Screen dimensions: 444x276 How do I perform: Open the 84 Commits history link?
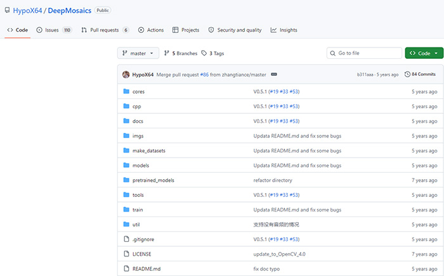(420, 74)
